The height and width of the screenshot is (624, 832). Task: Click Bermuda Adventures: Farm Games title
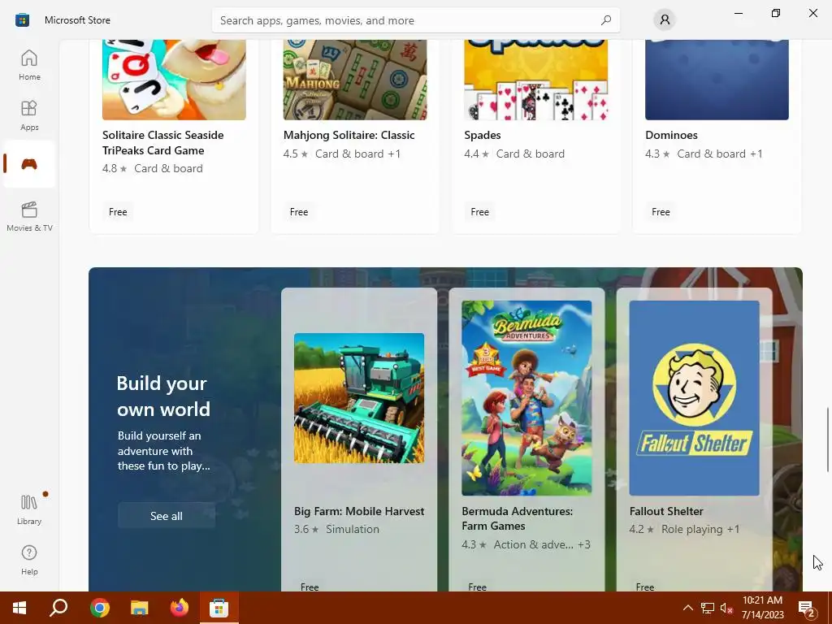click(518, 518)
